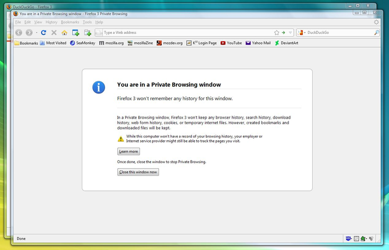Open the Edit menu
This screenshot has width=389, height=250.
coord(28,22)
